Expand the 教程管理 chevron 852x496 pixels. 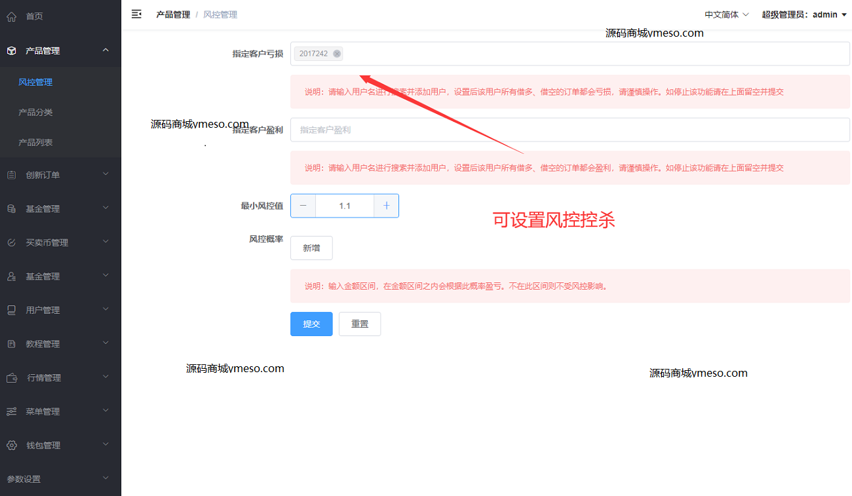click(106, 343)
